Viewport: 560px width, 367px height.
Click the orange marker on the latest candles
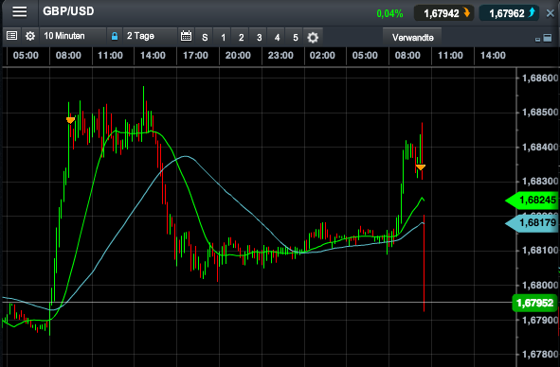(x=421, y=166)
